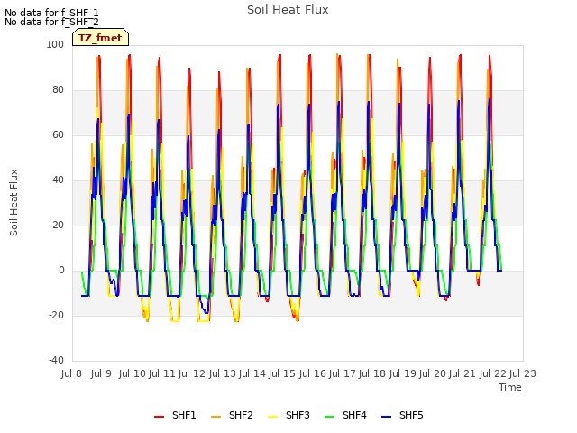Click the 'Jul 8' x-axis tick label
Image resolution: width=577 pixels, height=433 pixels.
click(x=71, y=373)
